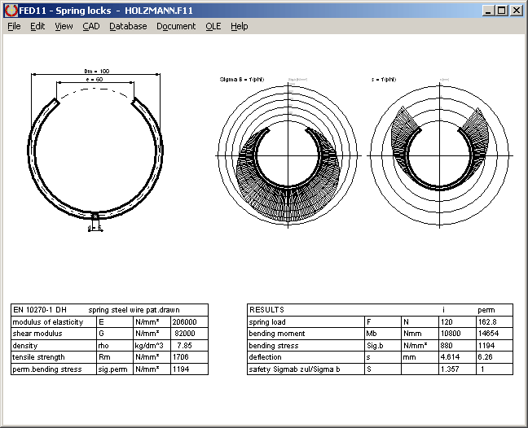Image resolution: width=528 pixels, height=428 pixels.
Task: Open the Help menu
Action: [x=239, y=26]
